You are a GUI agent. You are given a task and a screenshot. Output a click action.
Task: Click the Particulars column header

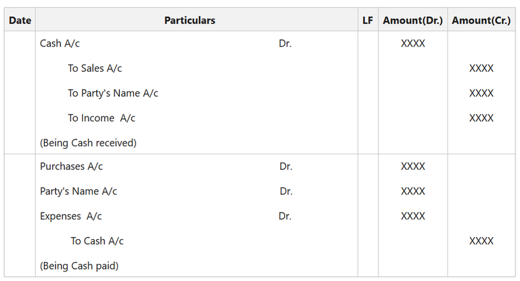tap(190, 20)
